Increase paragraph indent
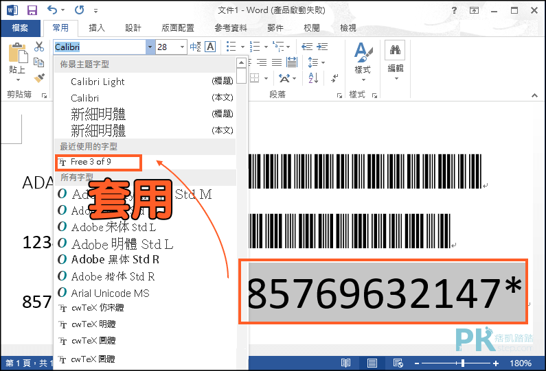 (322, 47)
